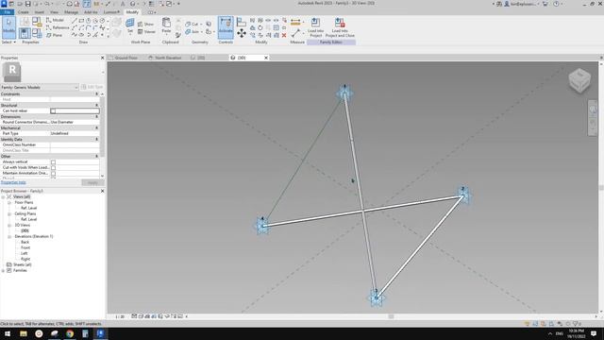Select the Sheets (all) tree item
Screen dimensions: 604x340
[22, 264]
